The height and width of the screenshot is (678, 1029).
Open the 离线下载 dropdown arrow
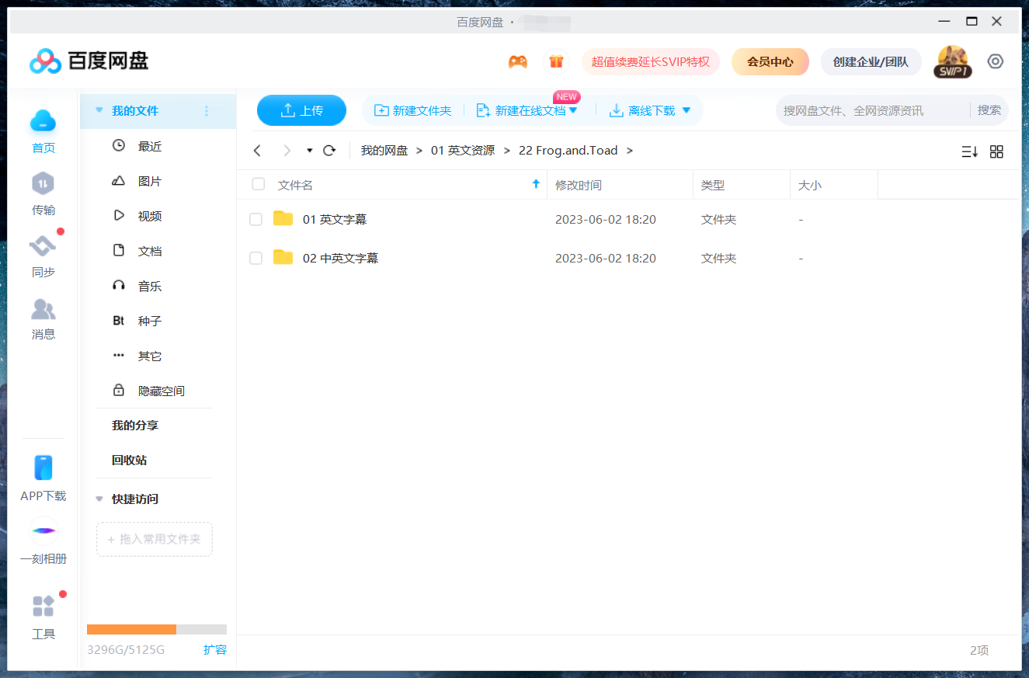pyautogui.click(x=685, y=110)
